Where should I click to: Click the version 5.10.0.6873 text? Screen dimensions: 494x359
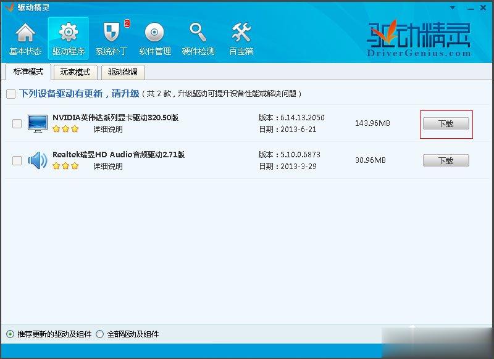click(x=300, y=154)
